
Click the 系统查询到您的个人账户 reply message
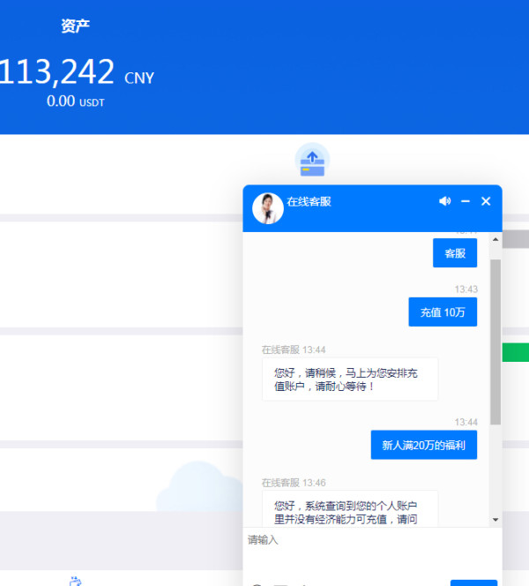coord(350,509)
